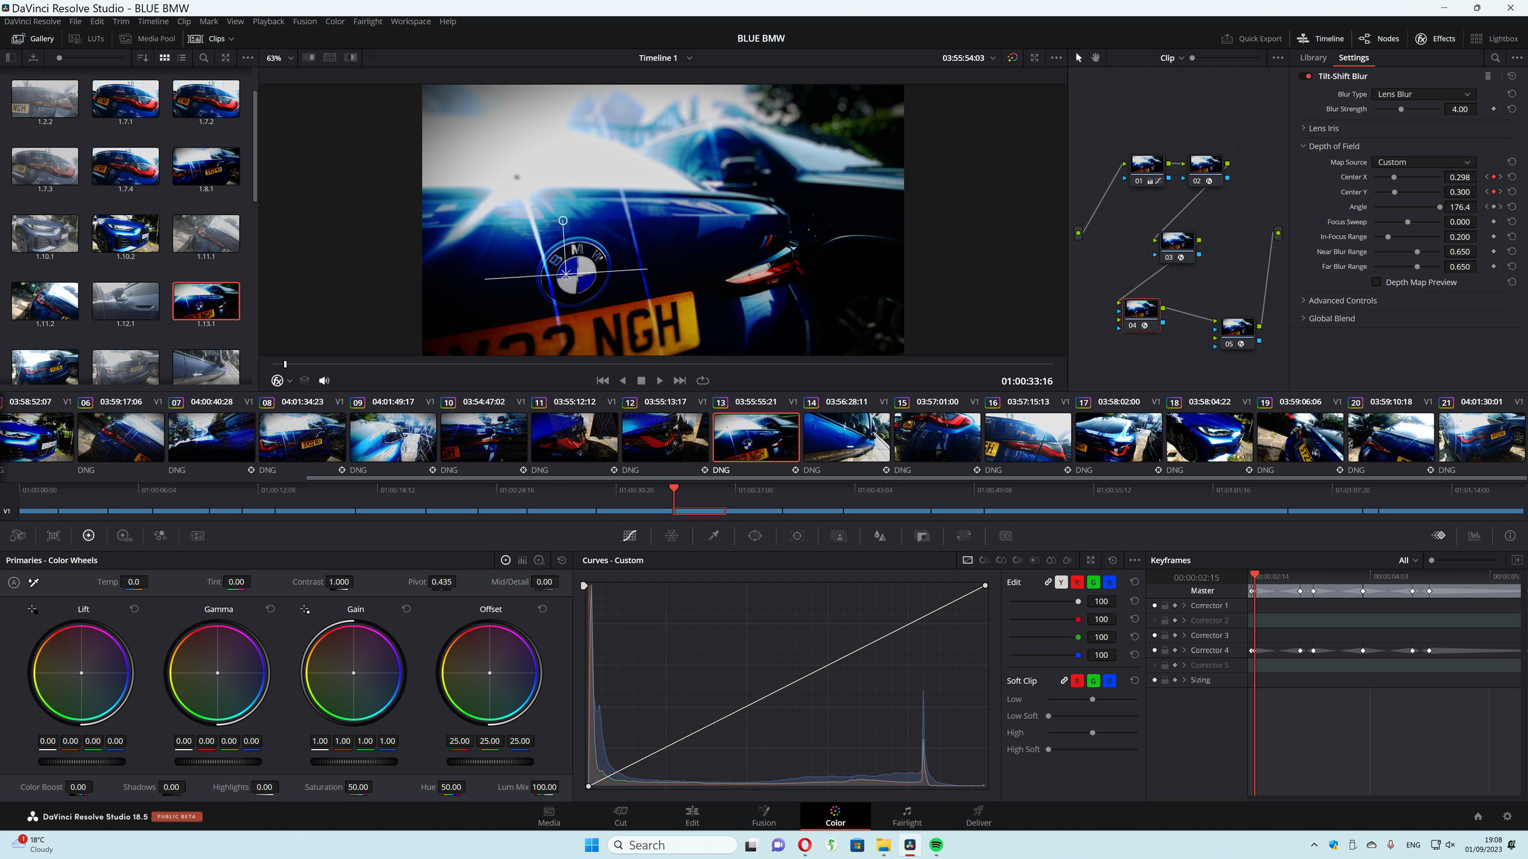Select the Qualifier eyedropper tool
Viewport: 1528px width, 859px height.
click(713, 536)
